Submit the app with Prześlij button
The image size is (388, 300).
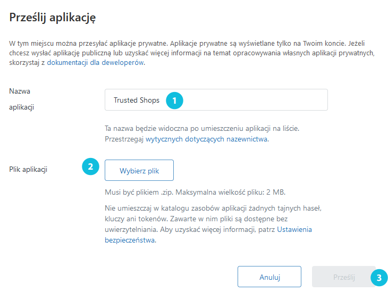pyautogui.click(x=344, y=277)
